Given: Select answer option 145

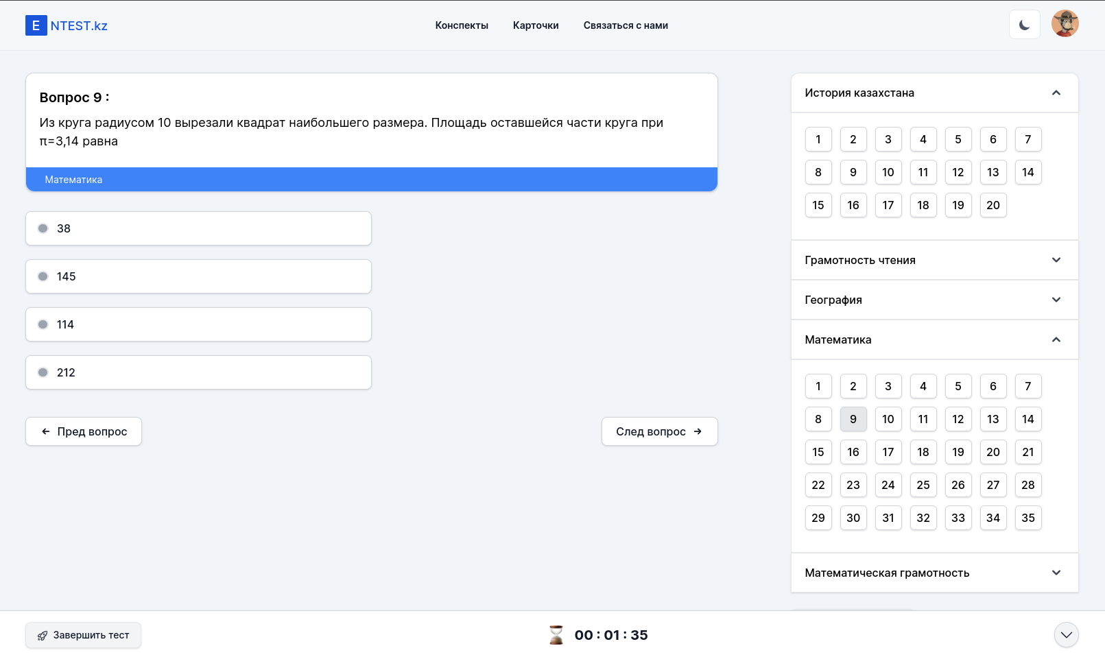Looking at the screenshot, I should (199, 276).
